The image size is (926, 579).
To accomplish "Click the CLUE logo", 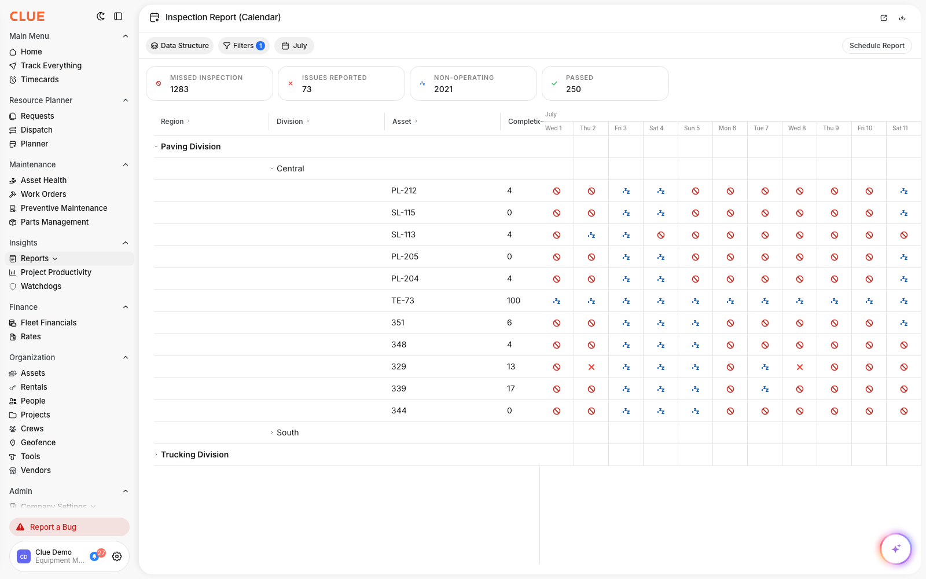I will [x=27, y=16].
